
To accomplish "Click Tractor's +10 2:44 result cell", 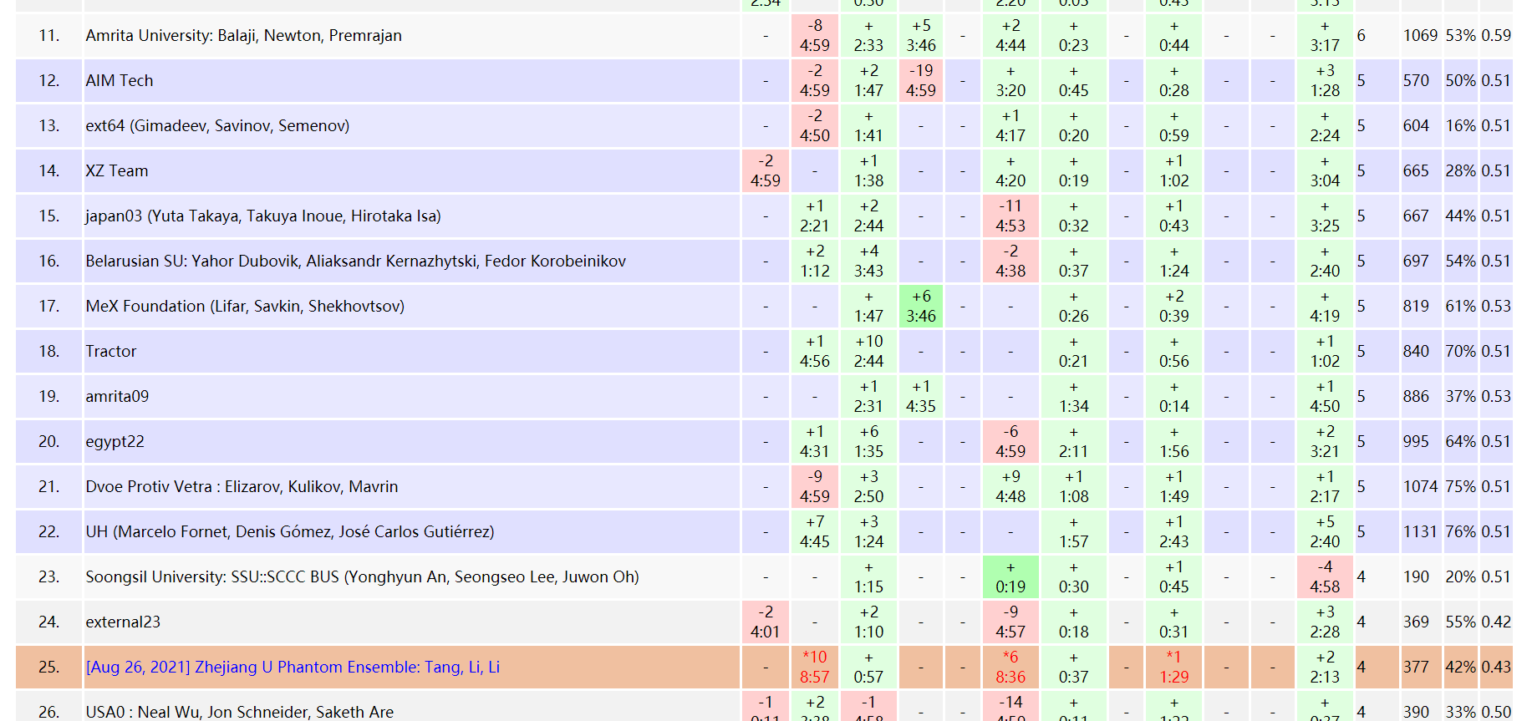I will point(868,352).
